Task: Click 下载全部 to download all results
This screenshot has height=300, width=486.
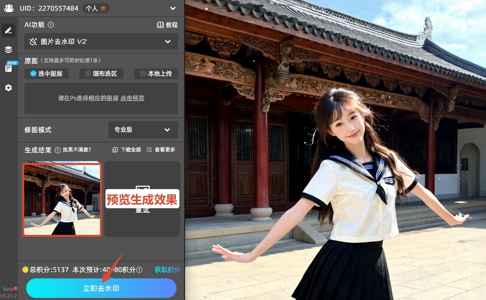Action: (x=127, y=150)
